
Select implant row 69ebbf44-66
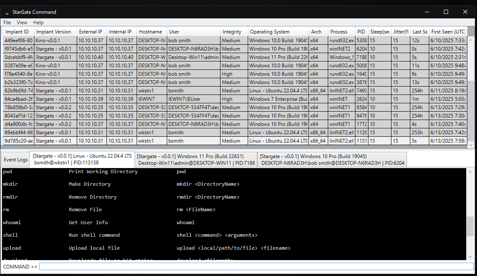[235, 133]
